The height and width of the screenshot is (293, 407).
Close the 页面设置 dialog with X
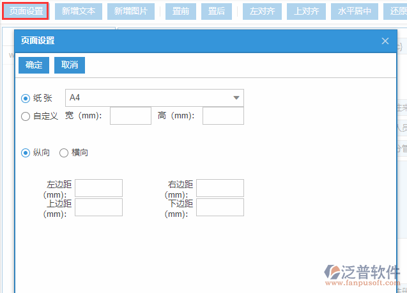[x=385, y=41]
